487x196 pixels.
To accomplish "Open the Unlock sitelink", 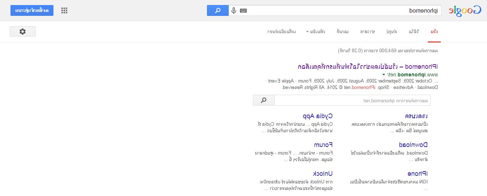I will click(x=323, y=174).
